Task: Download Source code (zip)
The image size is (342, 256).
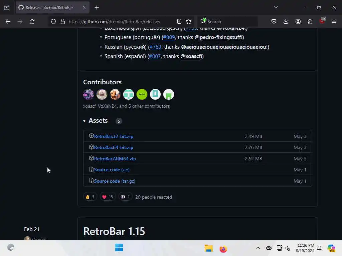Action: 112,170
